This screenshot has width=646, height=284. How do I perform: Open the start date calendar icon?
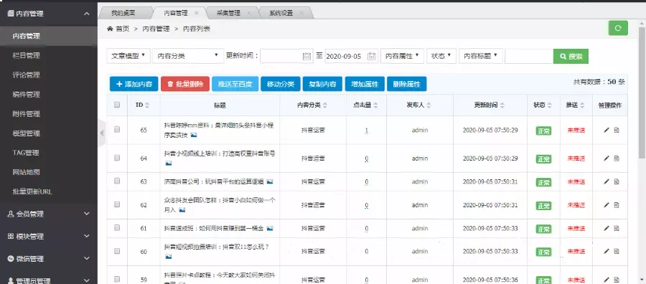307,56
